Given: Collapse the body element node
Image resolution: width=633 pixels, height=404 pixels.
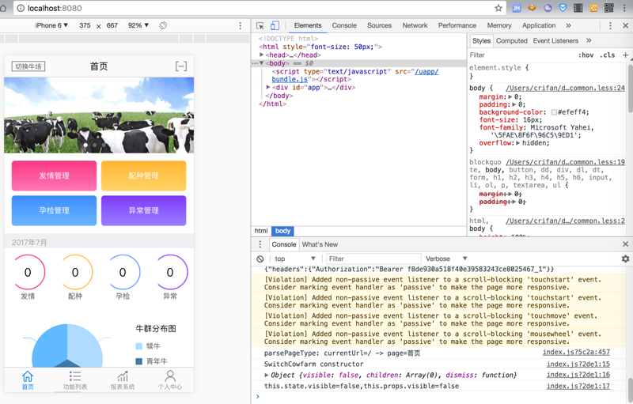Looking at the screenshot, I should (262, 63).
